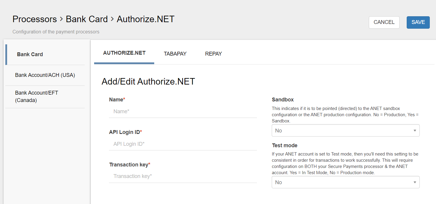Select the Authorize.NET breadcrumb item
The width and height of the screenshot is (436, 204).
pyautogui.click(x=146, y=19)
